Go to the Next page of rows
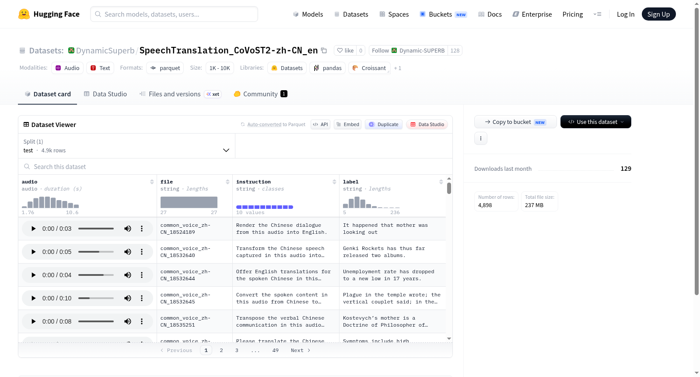This screenshot has width=700, height=377. pos(301,350)
